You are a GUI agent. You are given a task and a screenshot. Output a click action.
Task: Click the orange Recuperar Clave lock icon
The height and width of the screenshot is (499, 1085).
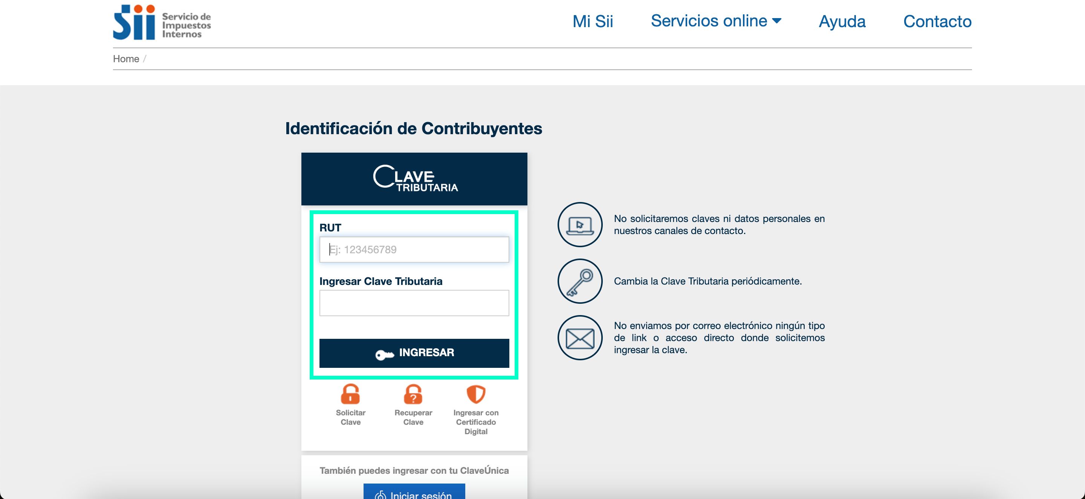pos(413,393)
